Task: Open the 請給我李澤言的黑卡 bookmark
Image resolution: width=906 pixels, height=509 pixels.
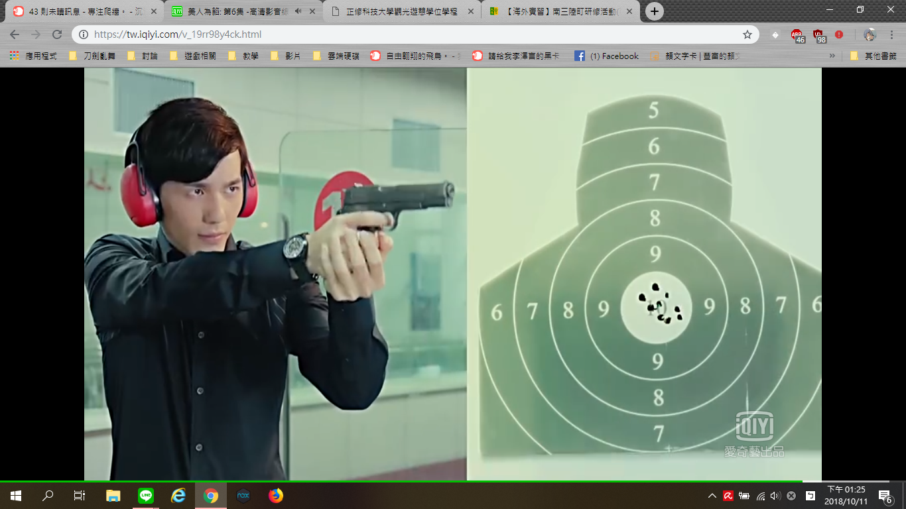Action: pyautogui.click(x=517, y=56)
